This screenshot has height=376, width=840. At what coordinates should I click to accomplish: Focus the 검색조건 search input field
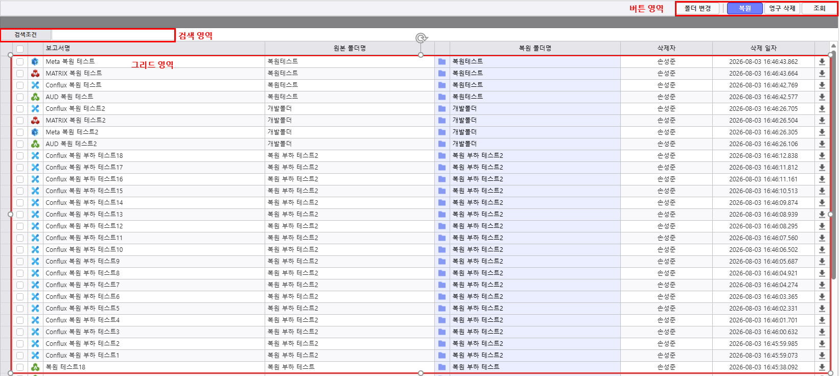[113, 35]
